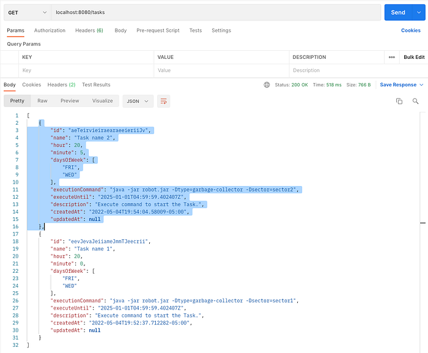Click the Key input in query params

86,70
